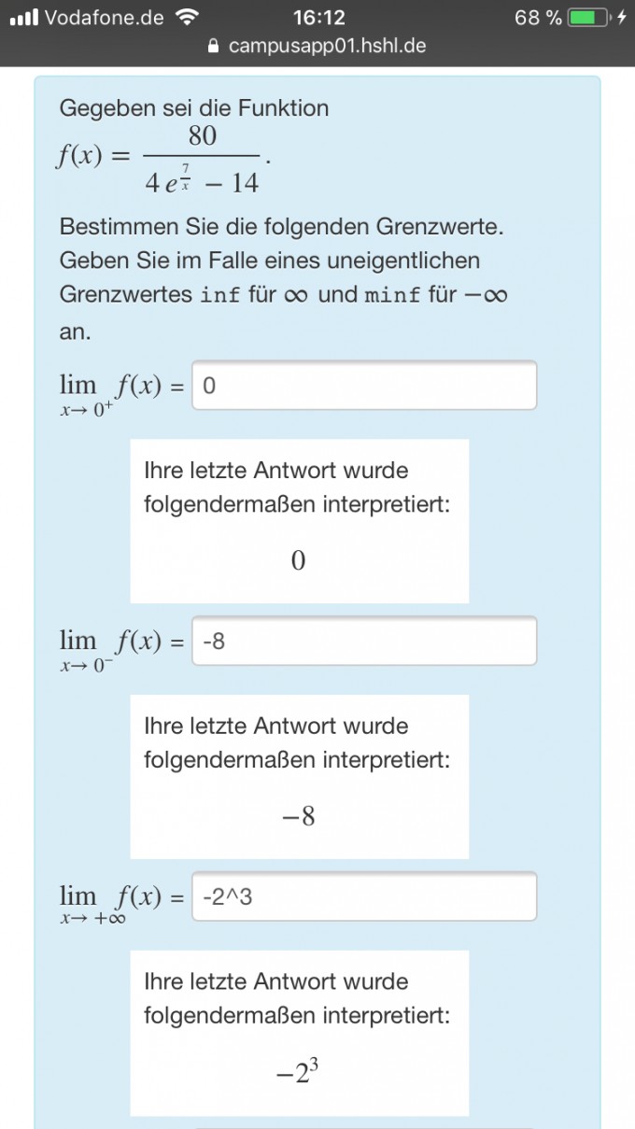Tap the minf keyword in the instructions
635x1129 pixels.
391,295
